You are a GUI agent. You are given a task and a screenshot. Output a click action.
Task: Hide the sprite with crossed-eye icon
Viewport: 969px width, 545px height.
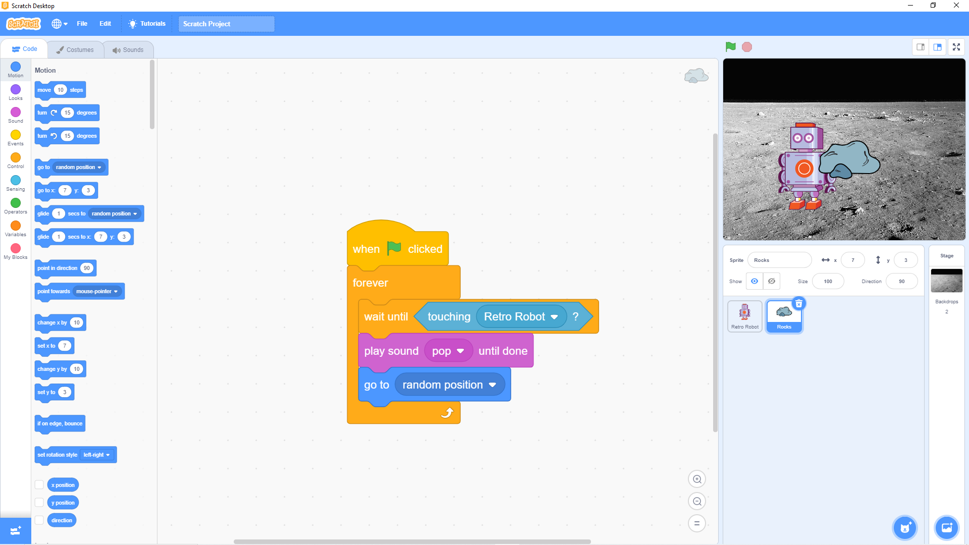click(772, 281)
